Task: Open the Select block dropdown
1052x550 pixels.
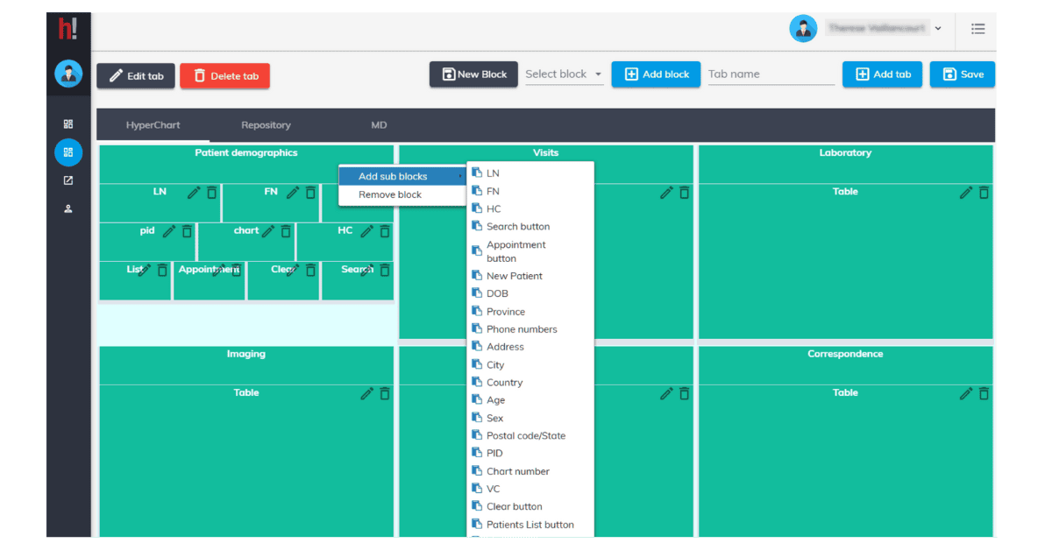Action: pyautogui.click(x=564, y=74)
